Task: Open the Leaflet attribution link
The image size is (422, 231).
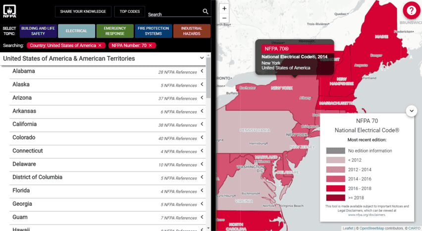Action: point(348,229)
